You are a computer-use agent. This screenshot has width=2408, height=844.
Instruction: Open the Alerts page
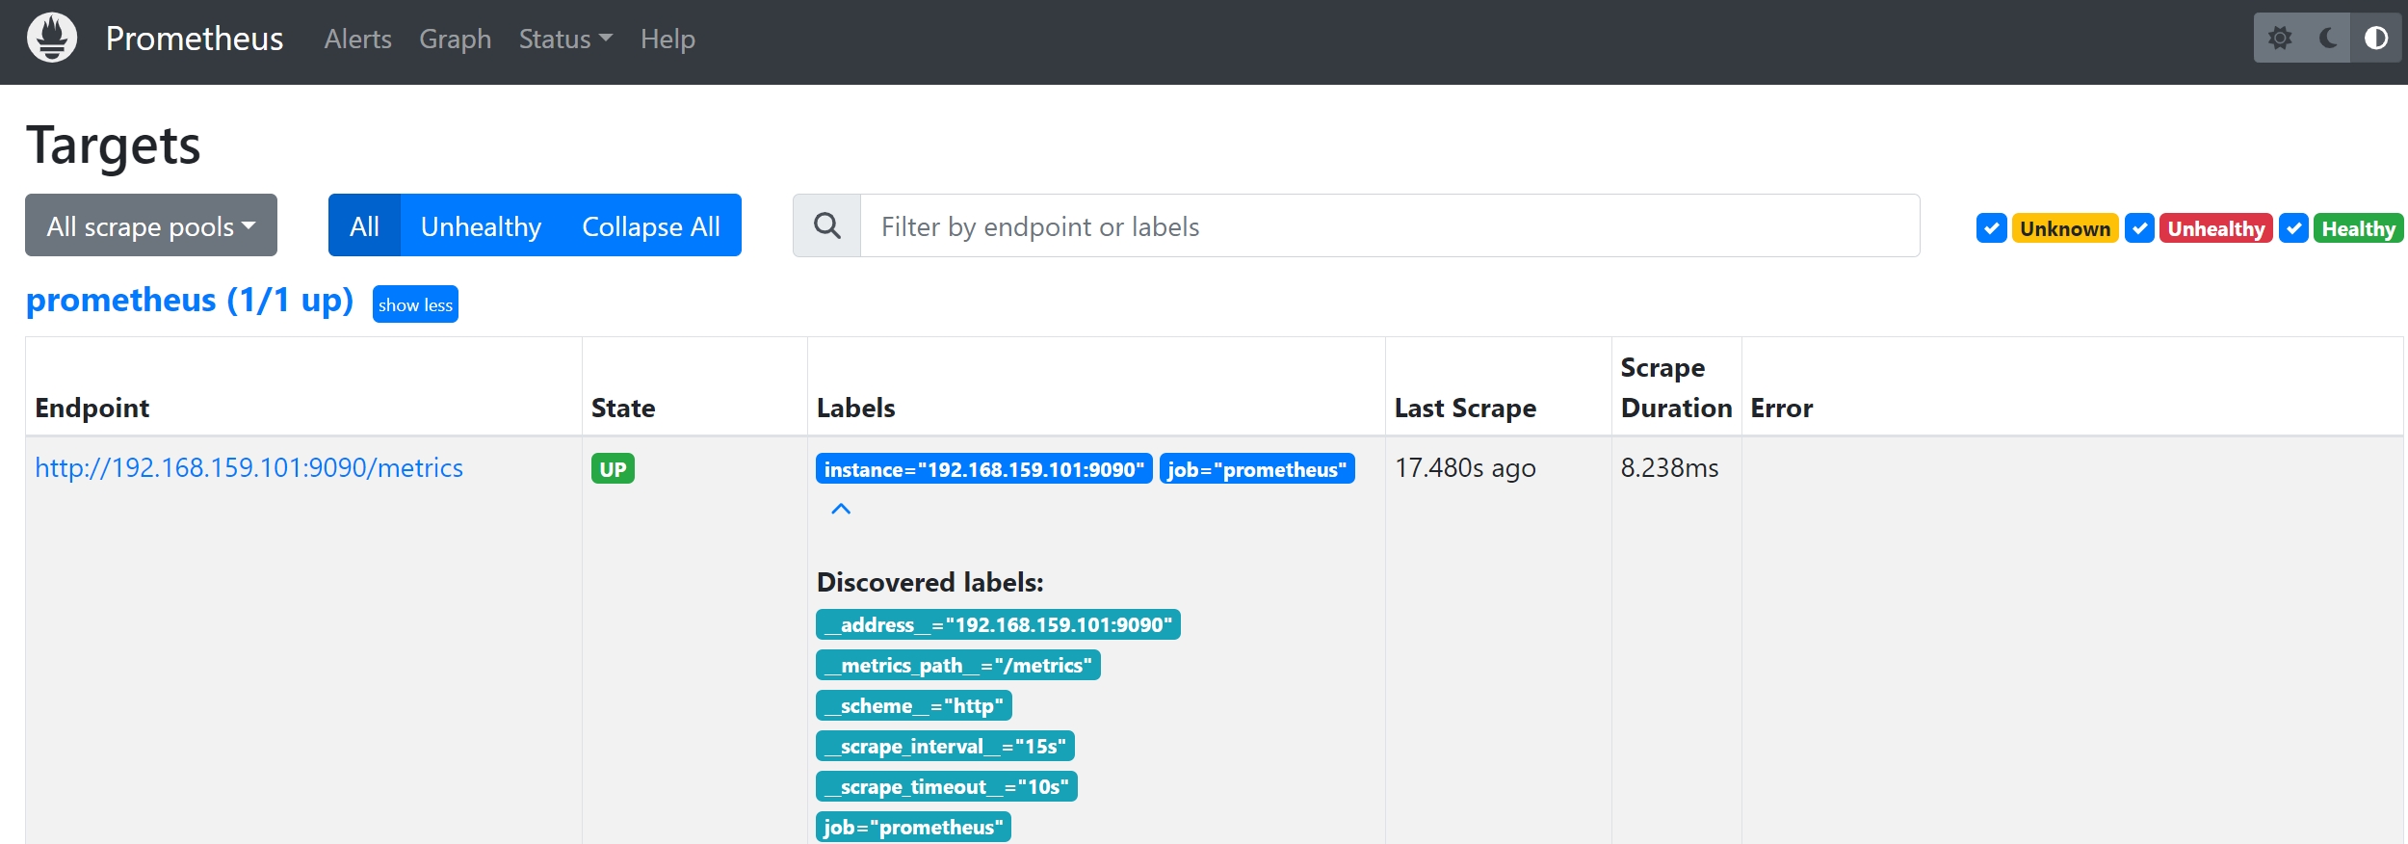(357, 39)
